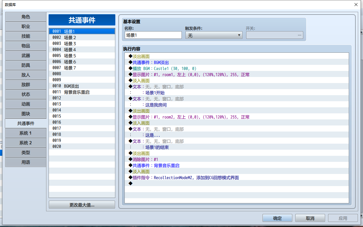
Task: Open the 用语 tab
Action: (x=26, y=162)
